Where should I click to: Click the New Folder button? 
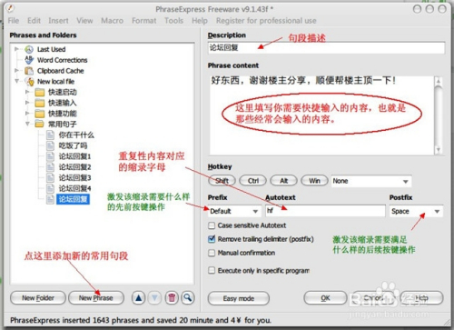coord(38,298)
